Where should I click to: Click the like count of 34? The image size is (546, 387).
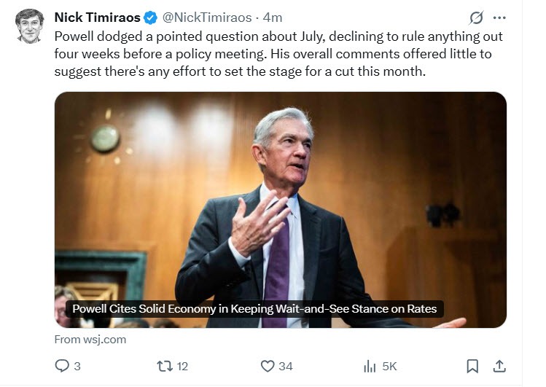286,367
